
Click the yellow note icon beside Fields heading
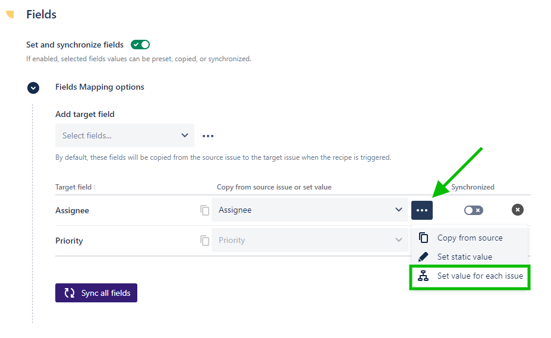pyautogui.click(x=10, y=14)
